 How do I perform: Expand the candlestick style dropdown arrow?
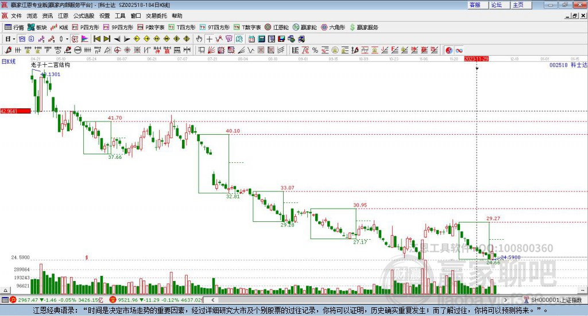click(67, 39)
